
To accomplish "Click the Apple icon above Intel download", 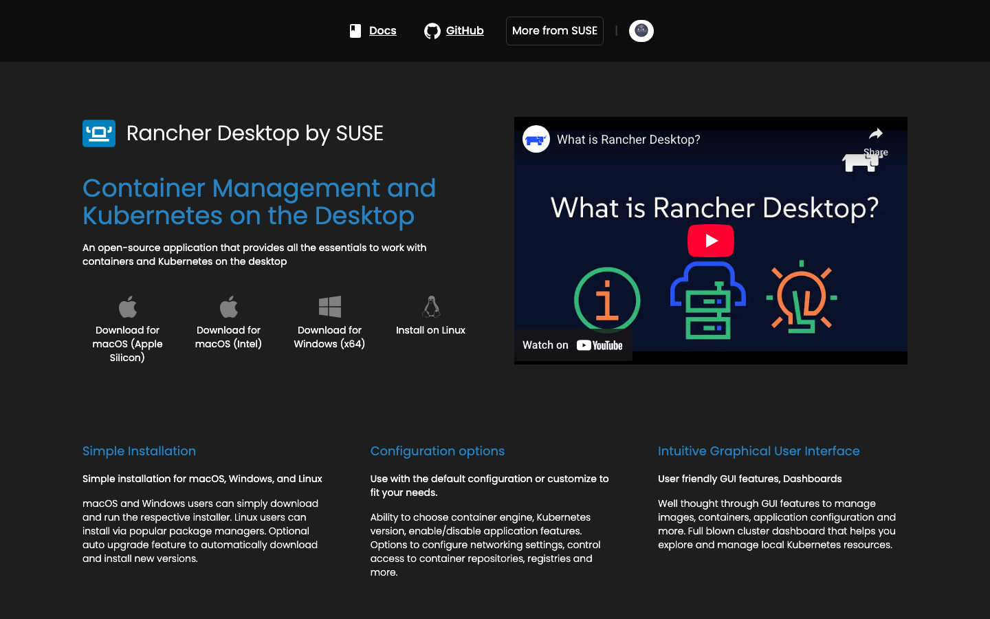I will click(228, 307).
